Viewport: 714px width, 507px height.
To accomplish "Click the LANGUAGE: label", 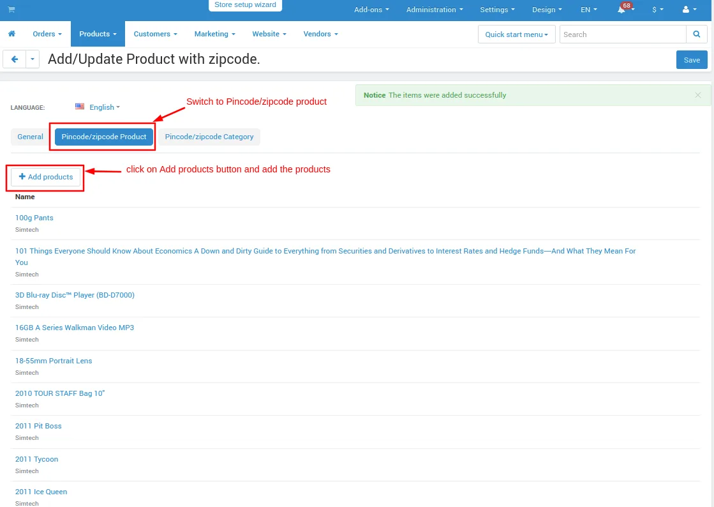I will point(27,107).
